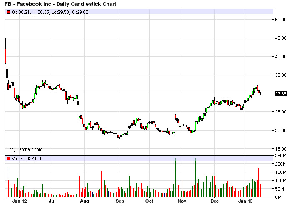
Task: Click the 35.00 price axis label
Action: (x=281, y=75)
